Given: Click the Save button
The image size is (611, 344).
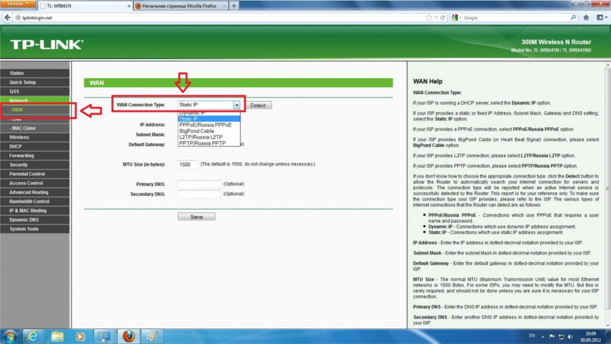Looking at the screenshot, I should click(x=196, y=217).
